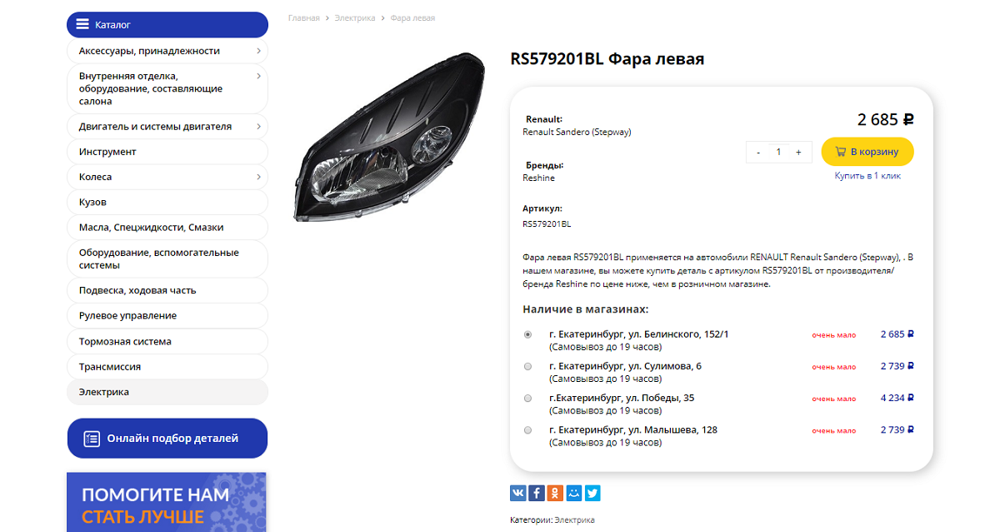Share on Twitter icon
The width and height of the screenshot is (1000, 532).
(592, 493)
